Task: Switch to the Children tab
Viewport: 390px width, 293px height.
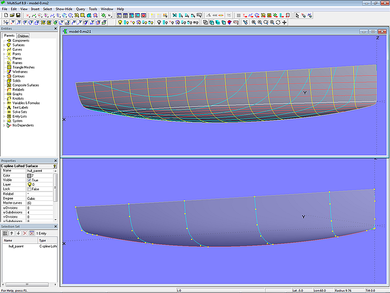Action: 23,36
